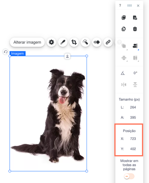The image size is (149, 183).
Task: Edit the X position value 723
Action: [x=133, y=139]
